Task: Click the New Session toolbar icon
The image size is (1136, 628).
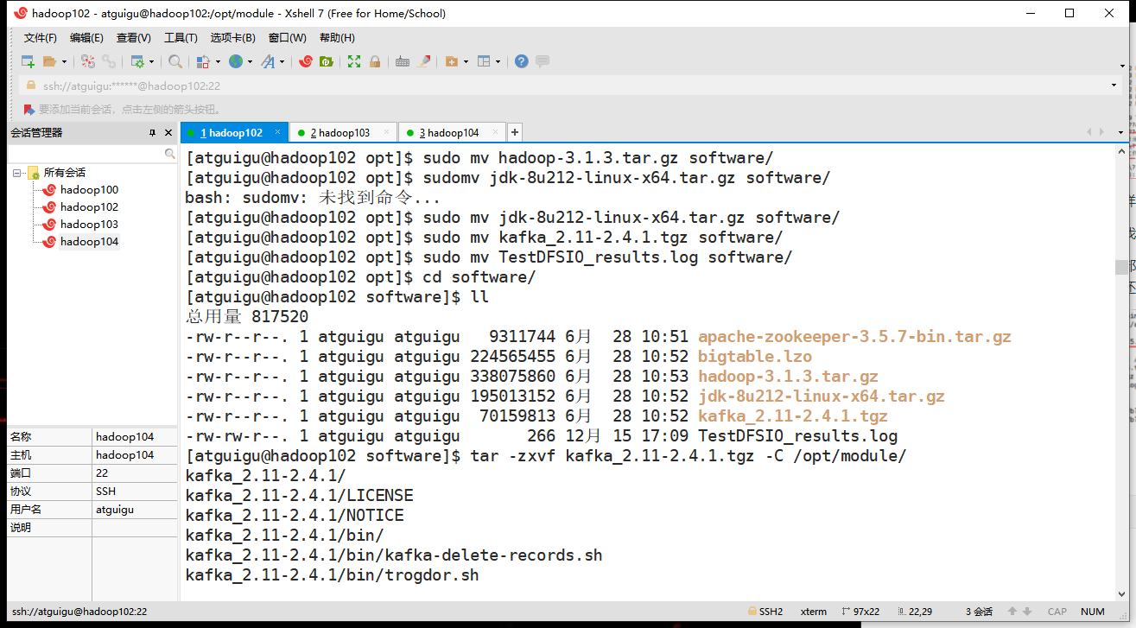Action: tap(28, 61)
